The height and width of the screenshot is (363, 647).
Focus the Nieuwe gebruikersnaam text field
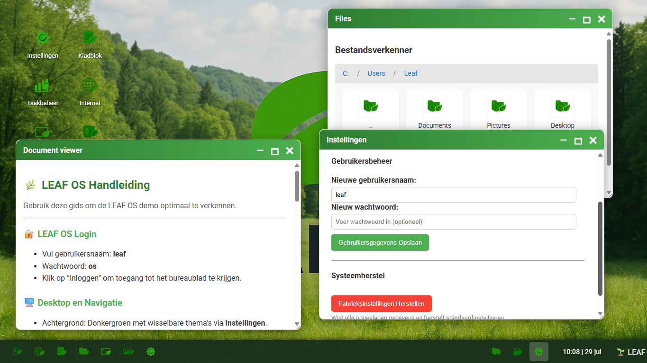453,195
